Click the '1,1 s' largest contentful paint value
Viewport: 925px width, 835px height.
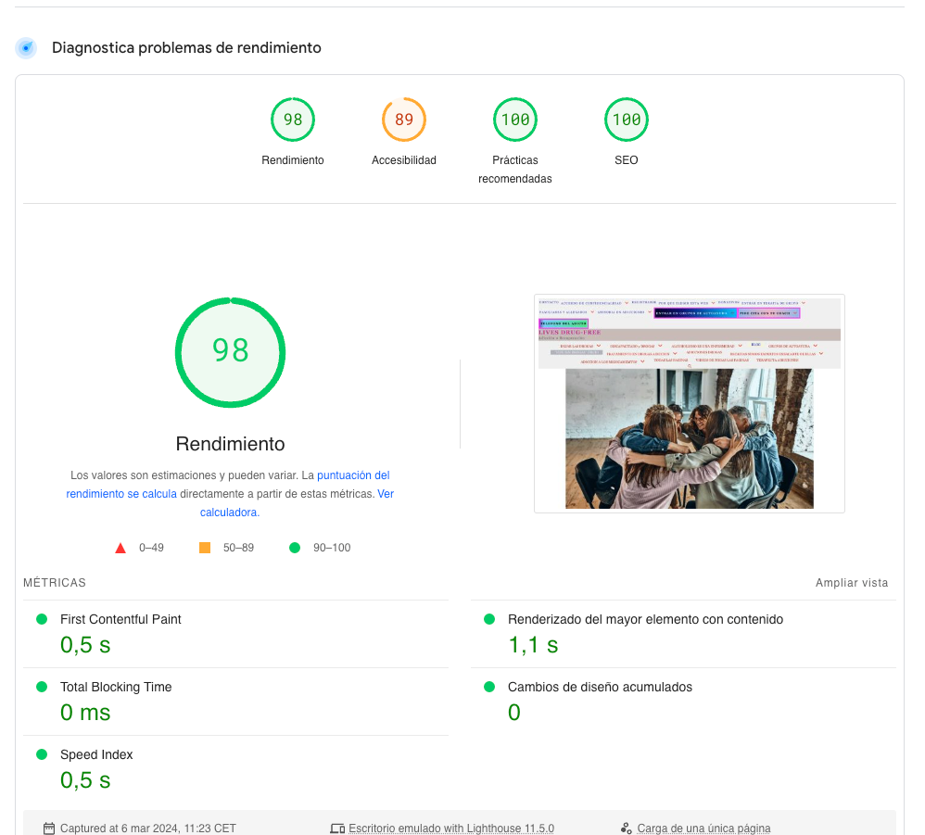533,645
